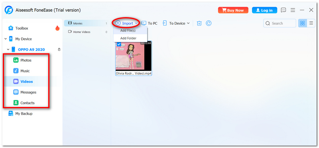The width and height of the screenshot is (319, 148).
Task: Close the Import dropdown arrow
Action: click(x=136, y=23)
